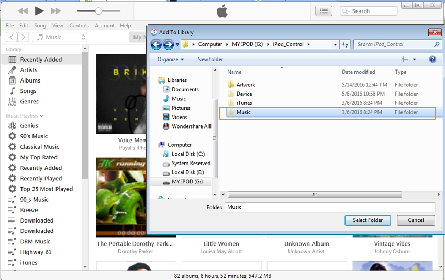Select MY IPOD (G:) in navigation tree
The image size is (445, 280).
(x=187, y=182)
